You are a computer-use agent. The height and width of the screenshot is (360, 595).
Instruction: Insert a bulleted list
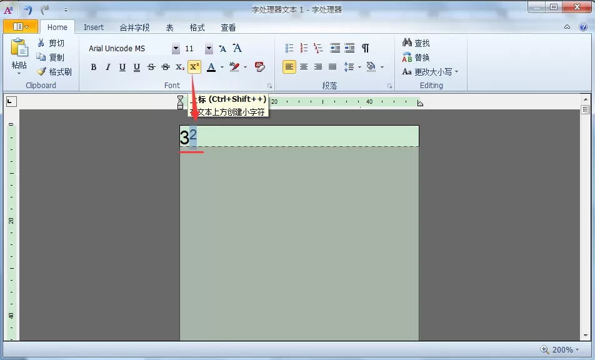[x=289, y=48]
